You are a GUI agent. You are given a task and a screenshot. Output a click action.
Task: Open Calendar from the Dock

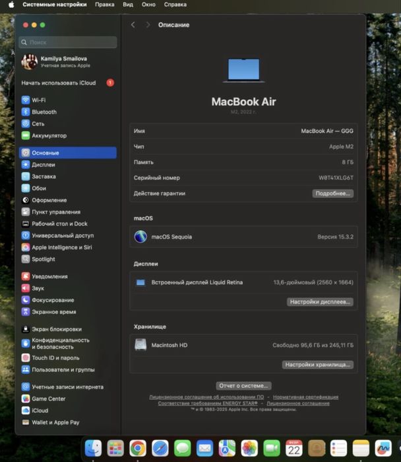pos(294,448)
